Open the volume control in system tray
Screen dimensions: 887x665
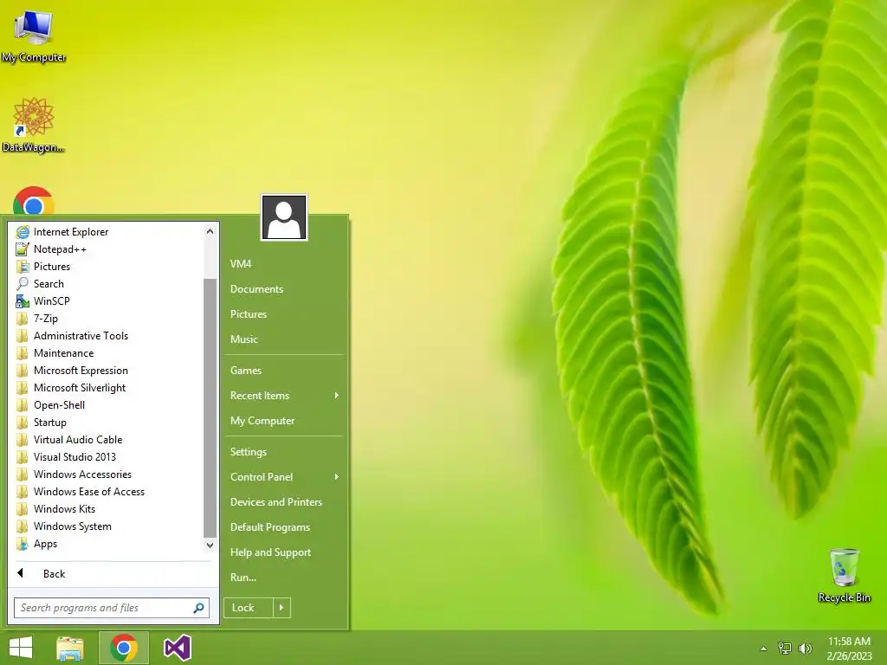(805, 649)
